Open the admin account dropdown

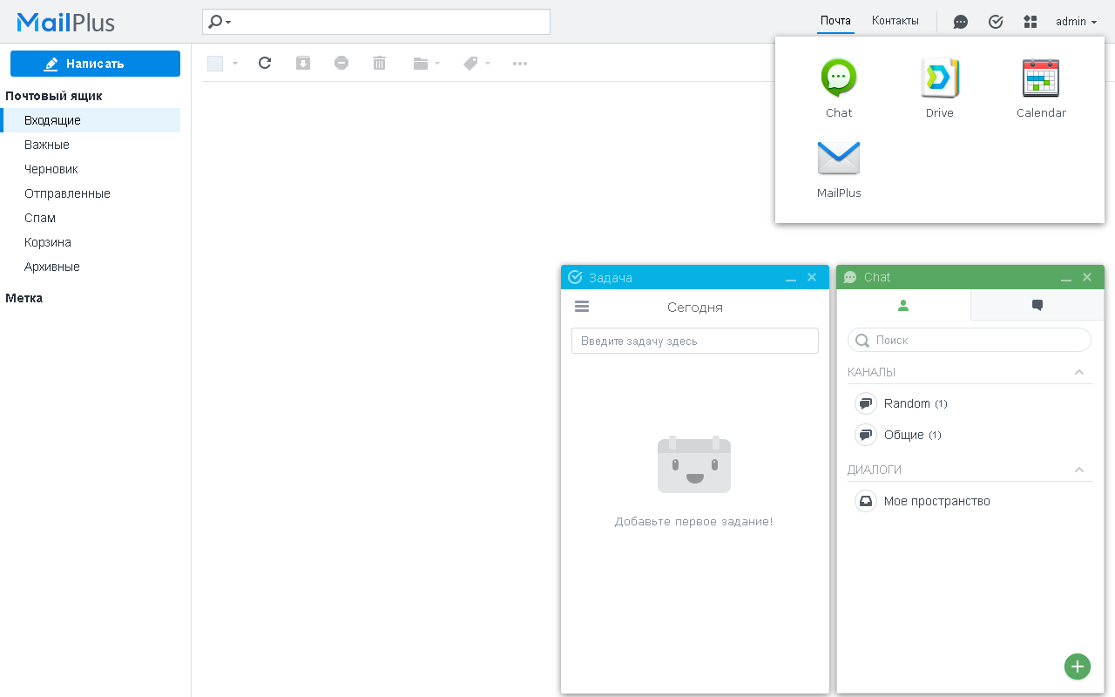click(1076, 22)
